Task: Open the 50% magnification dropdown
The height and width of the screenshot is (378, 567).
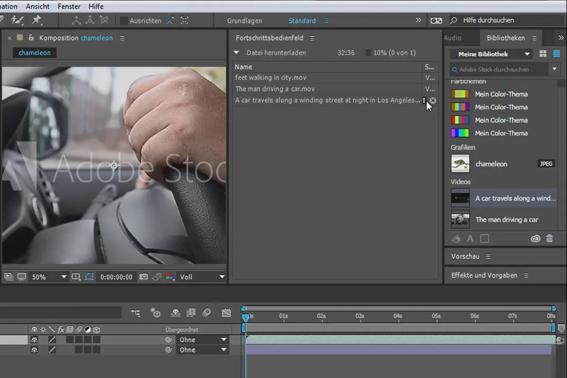Action: pos(49,277)
